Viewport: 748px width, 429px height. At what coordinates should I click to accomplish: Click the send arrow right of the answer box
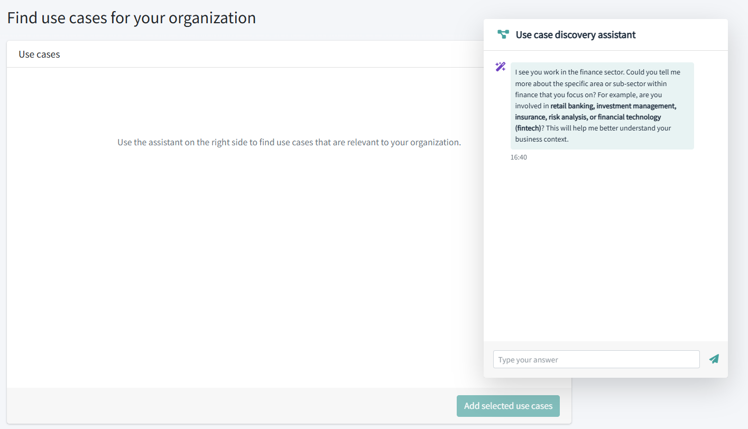click(714, 359)
